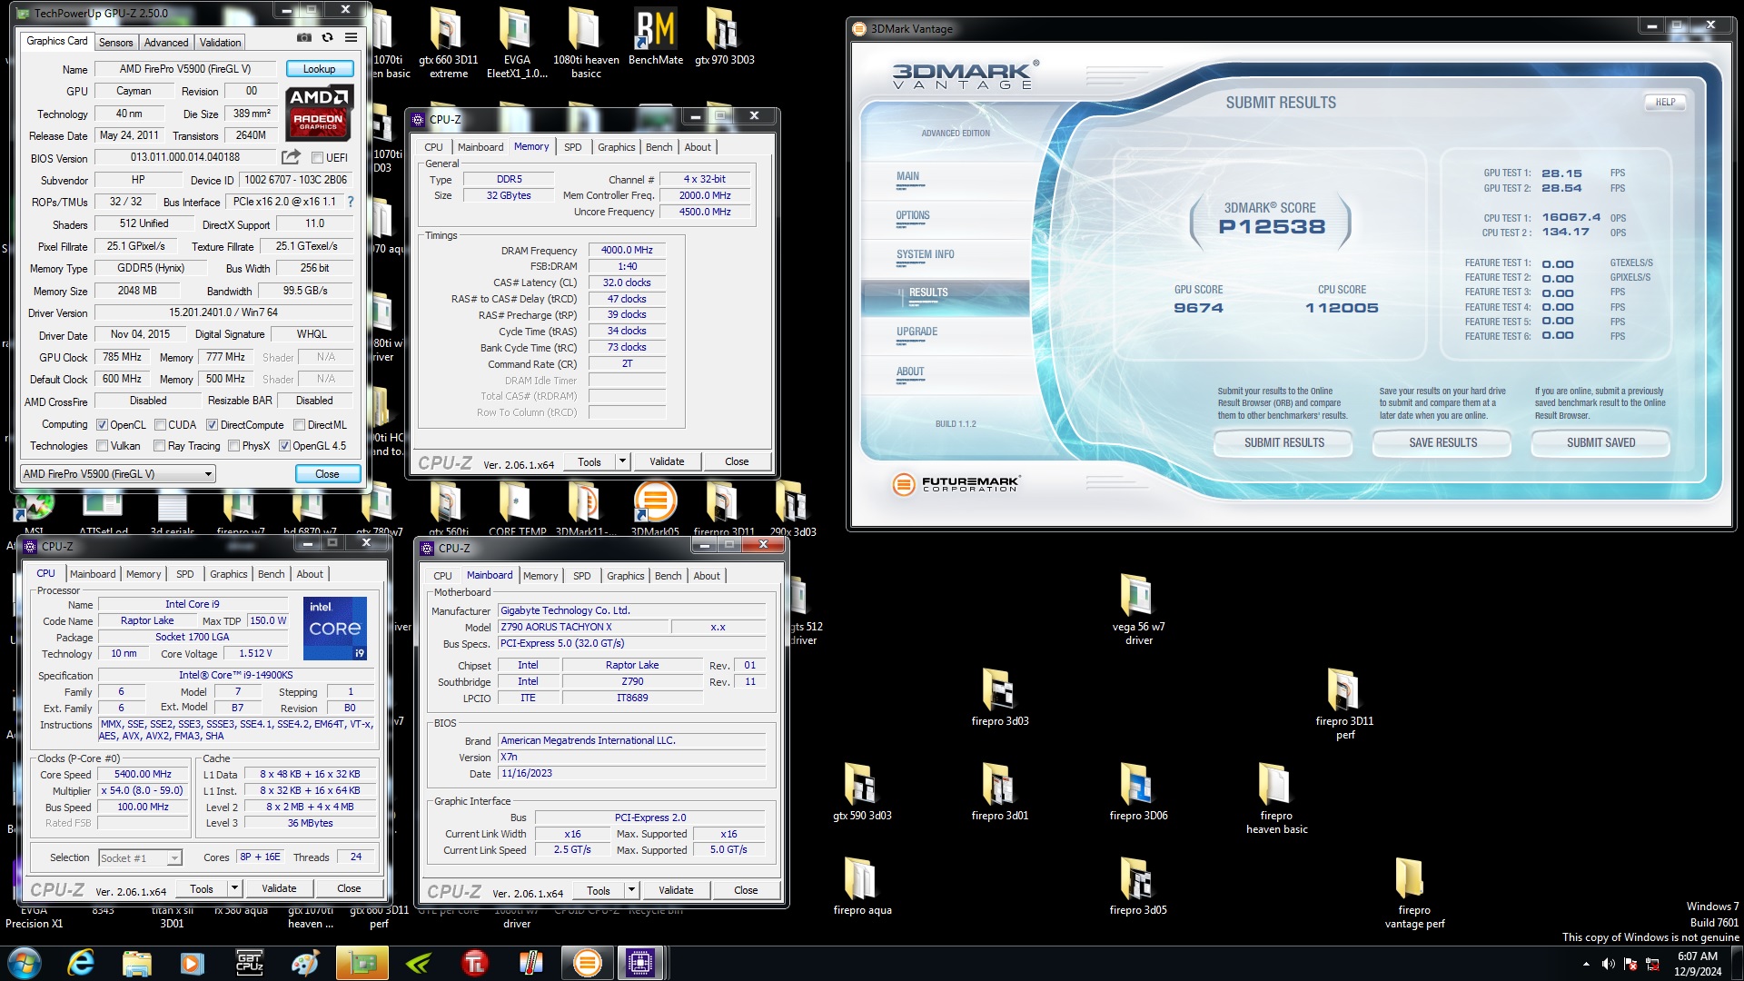Screen dimensions: 1744x981
Task: Click the HELP button in 3DMark Vantage
Action: point(1665,102)
